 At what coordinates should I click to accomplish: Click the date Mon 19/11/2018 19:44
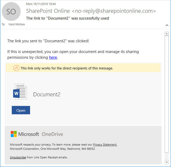[41, 4]
